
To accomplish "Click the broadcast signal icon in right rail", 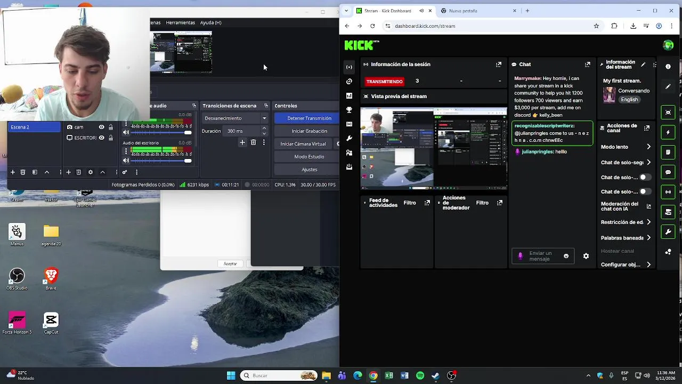I will [x=668, y=192].
